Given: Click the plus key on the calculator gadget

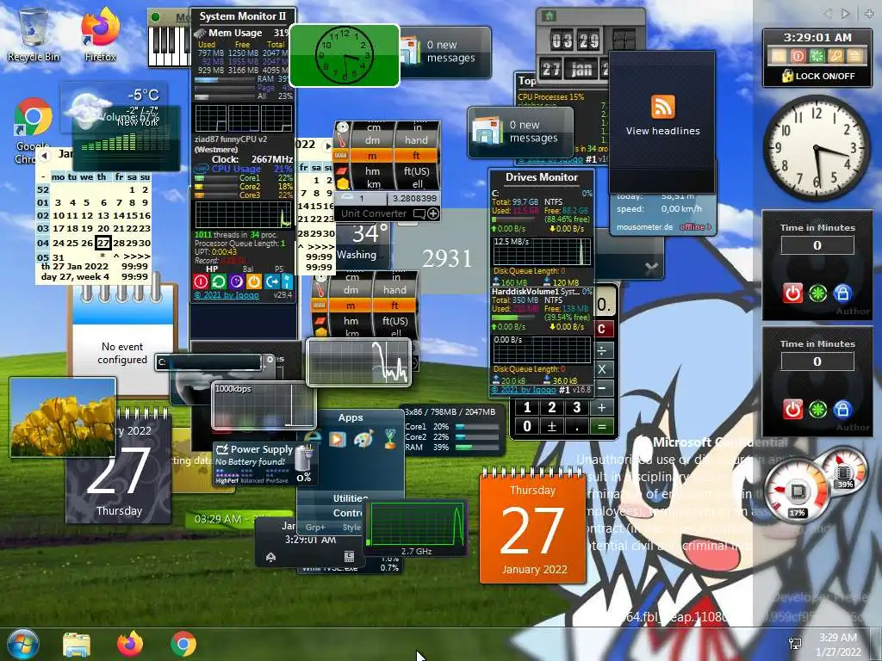Looking at the screenshot, I should tap(601, 407).
